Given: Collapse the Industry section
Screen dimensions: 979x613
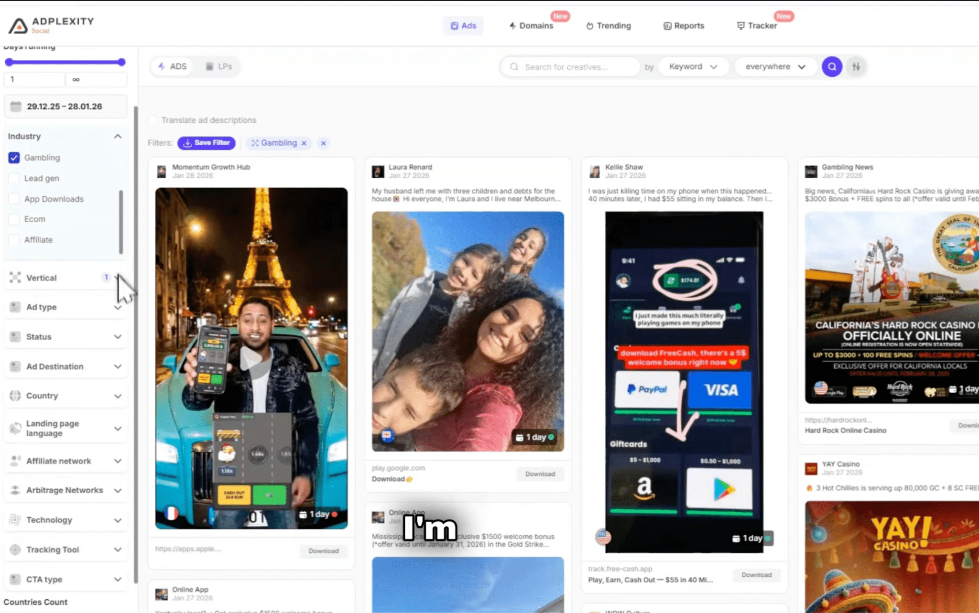Looking at the screenshot, I should pos(118,136).
